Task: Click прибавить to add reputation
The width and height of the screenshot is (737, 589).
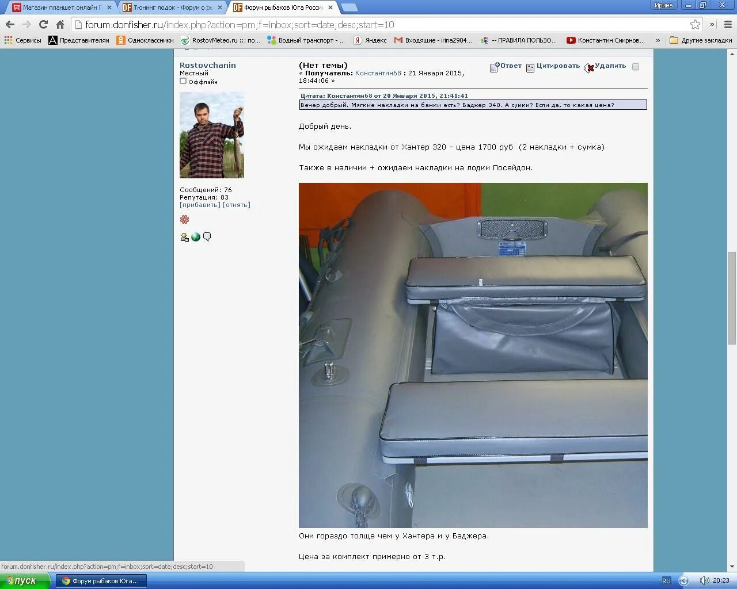Action: tap(200, 205)
